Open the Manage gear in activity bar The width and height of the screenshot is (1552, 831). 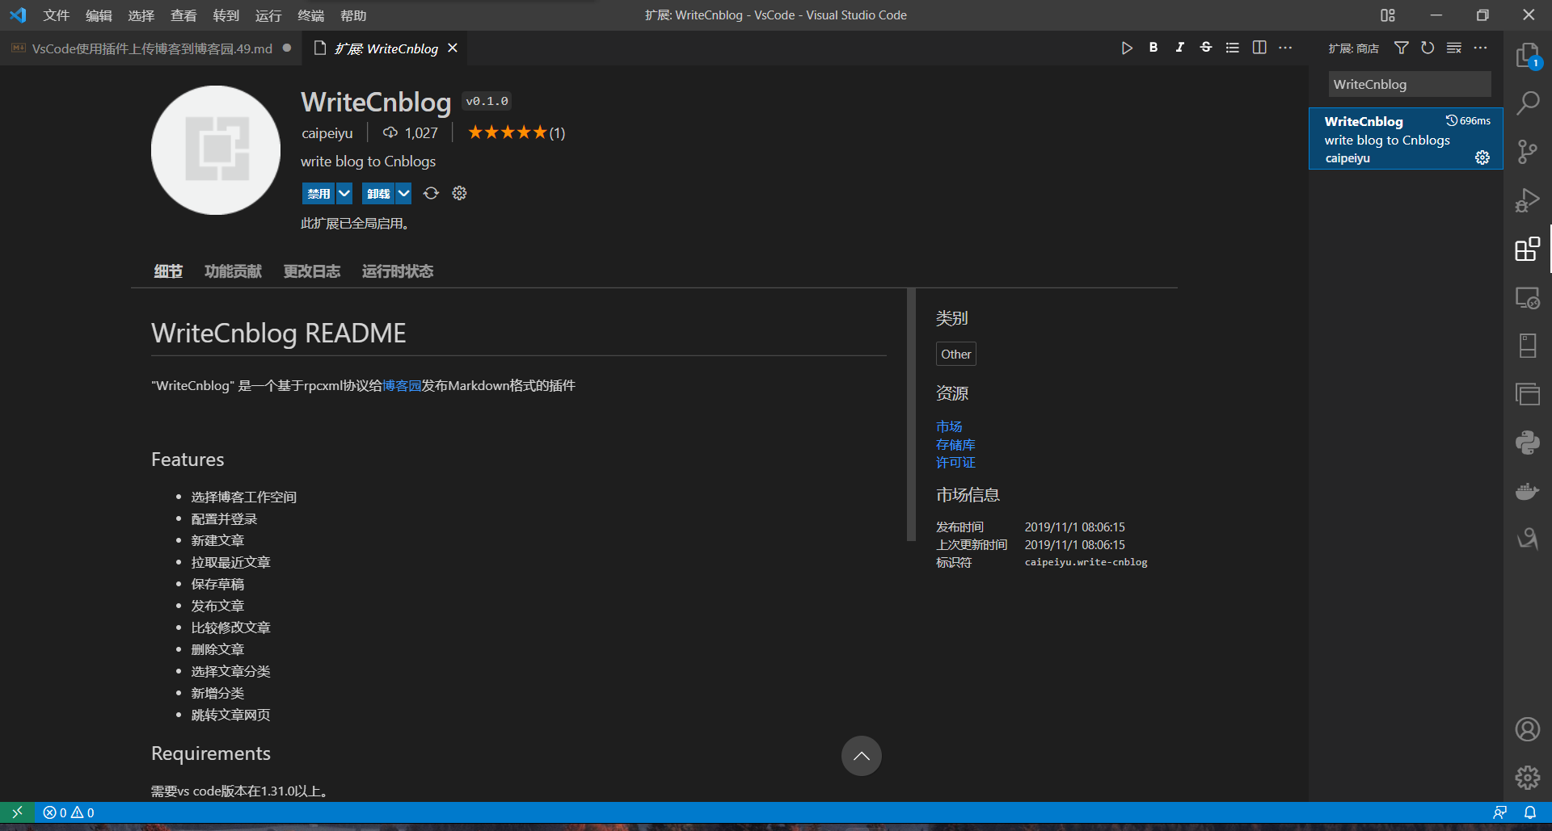point(1527,778)
